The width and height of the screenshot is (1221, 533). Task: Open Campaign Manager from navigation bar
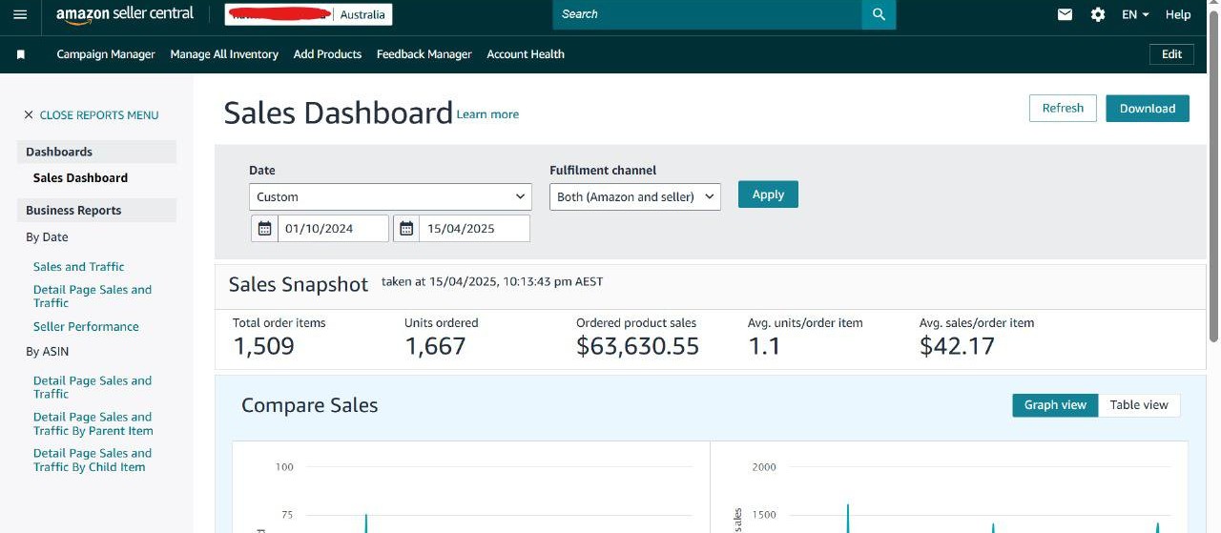tap(106, 54)
